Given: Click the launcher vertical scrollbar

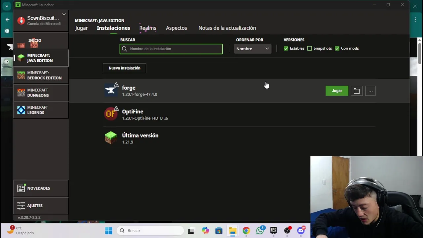Looking at the screenshot, I should (420, 53).
